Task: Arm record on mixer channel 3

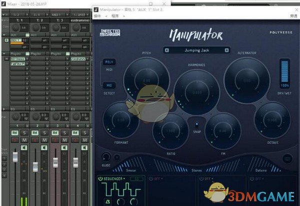Action: click(55, 140)
